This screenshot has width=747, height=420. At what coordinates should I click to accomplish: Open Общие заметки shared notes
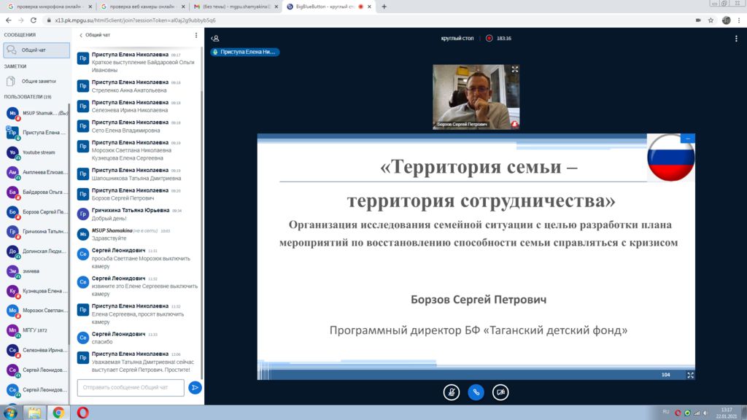coord(38,81)
